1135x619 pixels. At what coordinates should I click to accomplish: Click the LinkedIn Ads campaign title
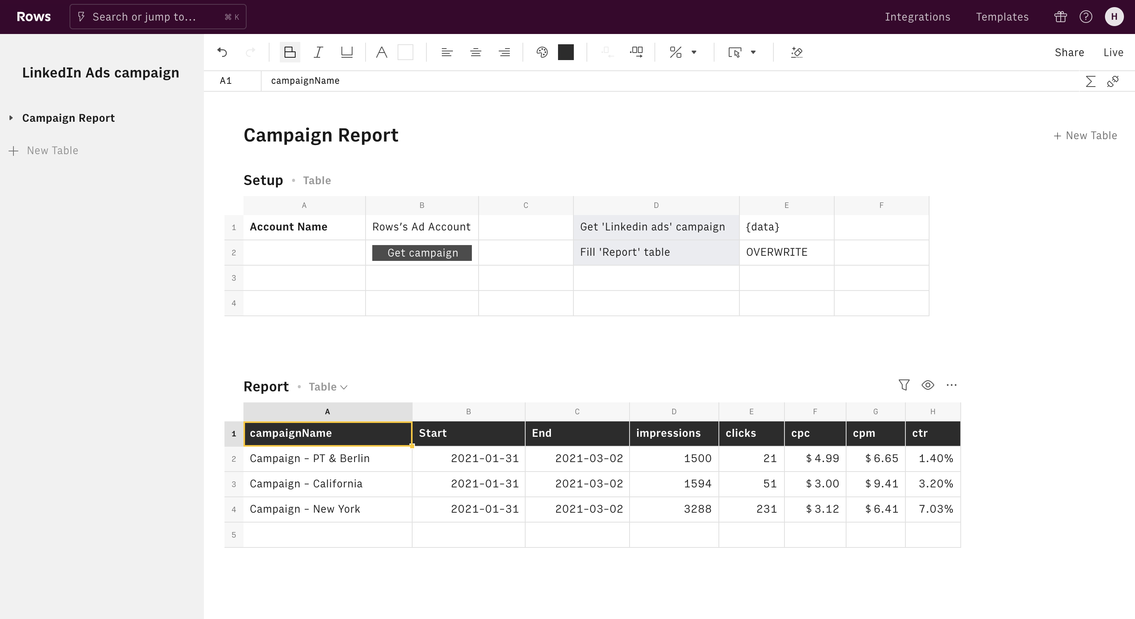[100, 73]
